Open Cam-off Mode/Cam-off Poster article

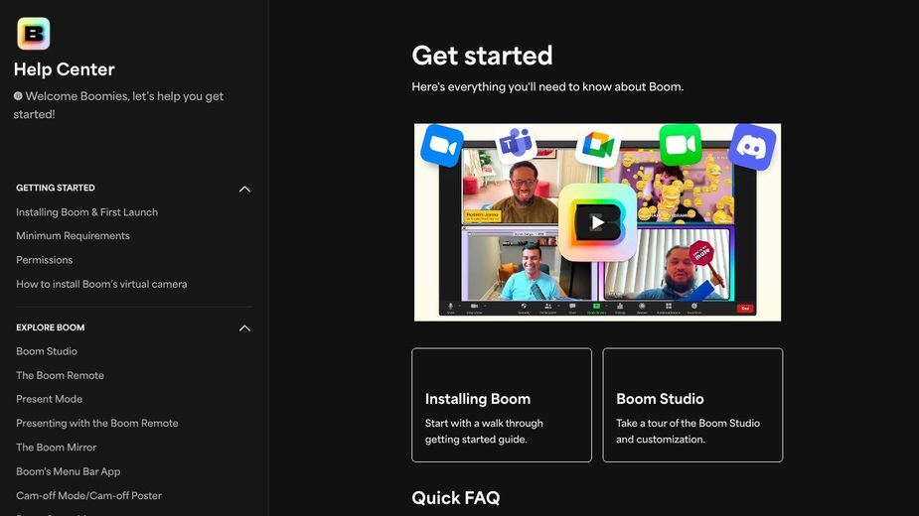pos(88,495)
